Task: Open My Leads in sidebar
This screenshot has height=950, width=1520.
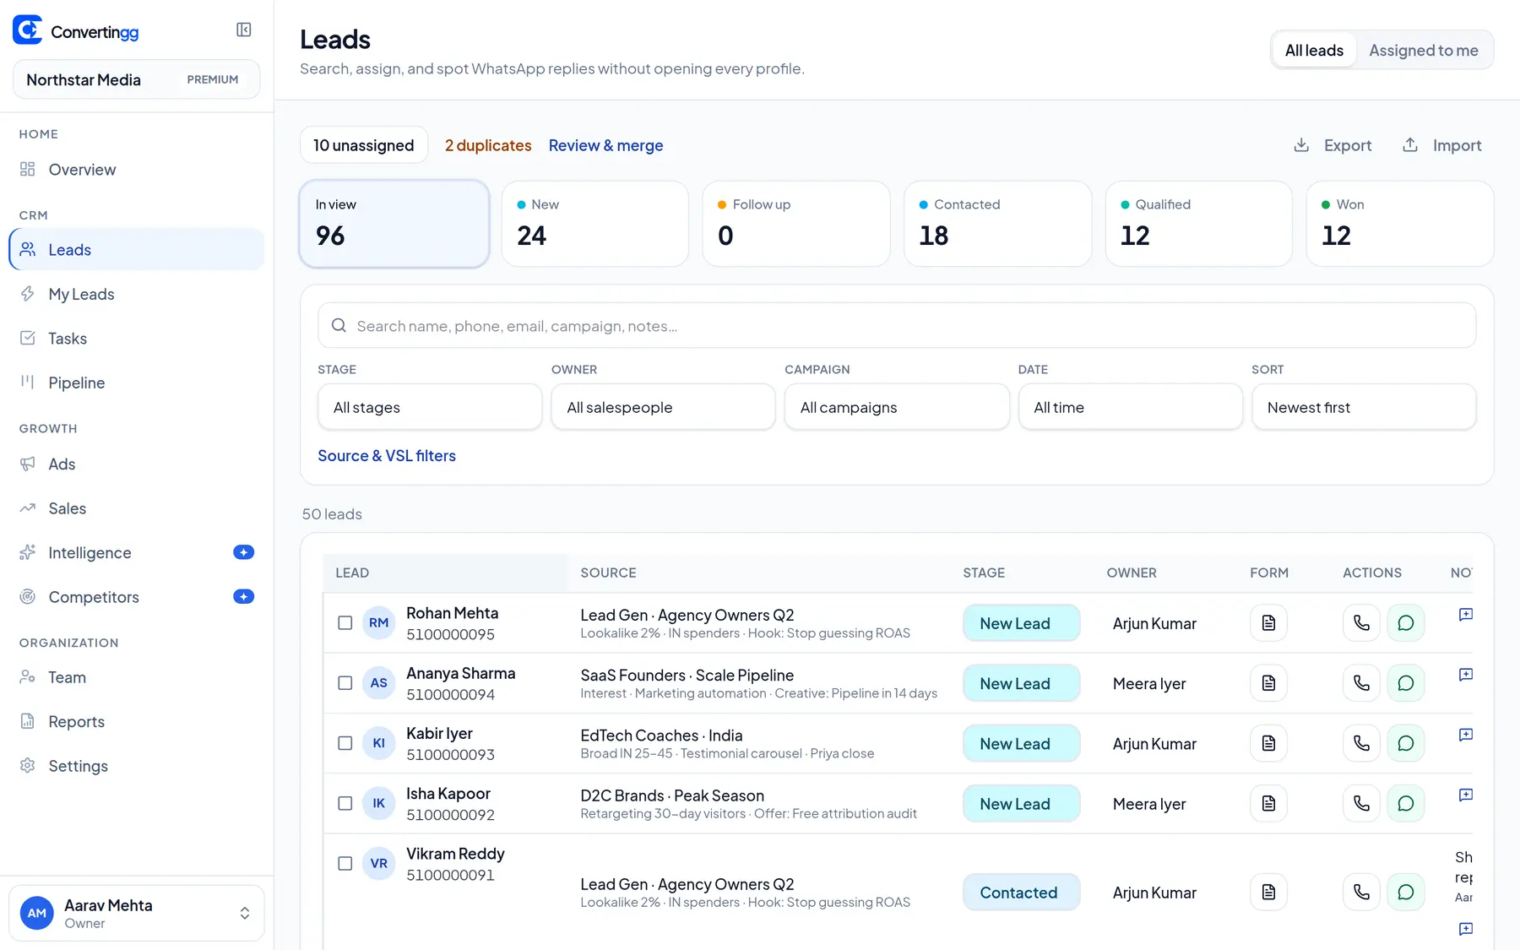Action: (x=136, y=294)
